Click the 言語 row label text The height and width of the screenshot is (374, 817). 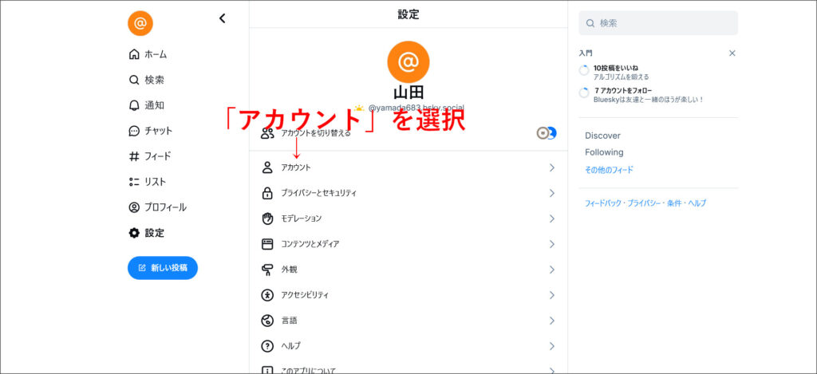pyautogui.click(x=289, y=321)
